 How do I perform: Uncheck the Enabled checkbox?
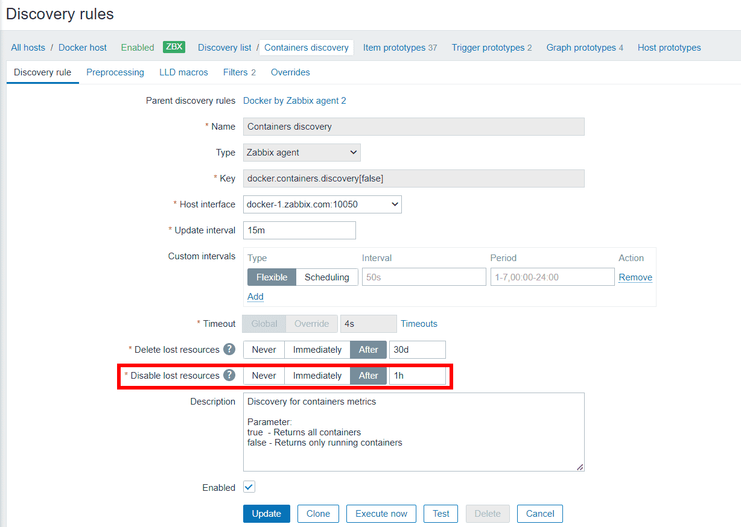coord(249,487)
